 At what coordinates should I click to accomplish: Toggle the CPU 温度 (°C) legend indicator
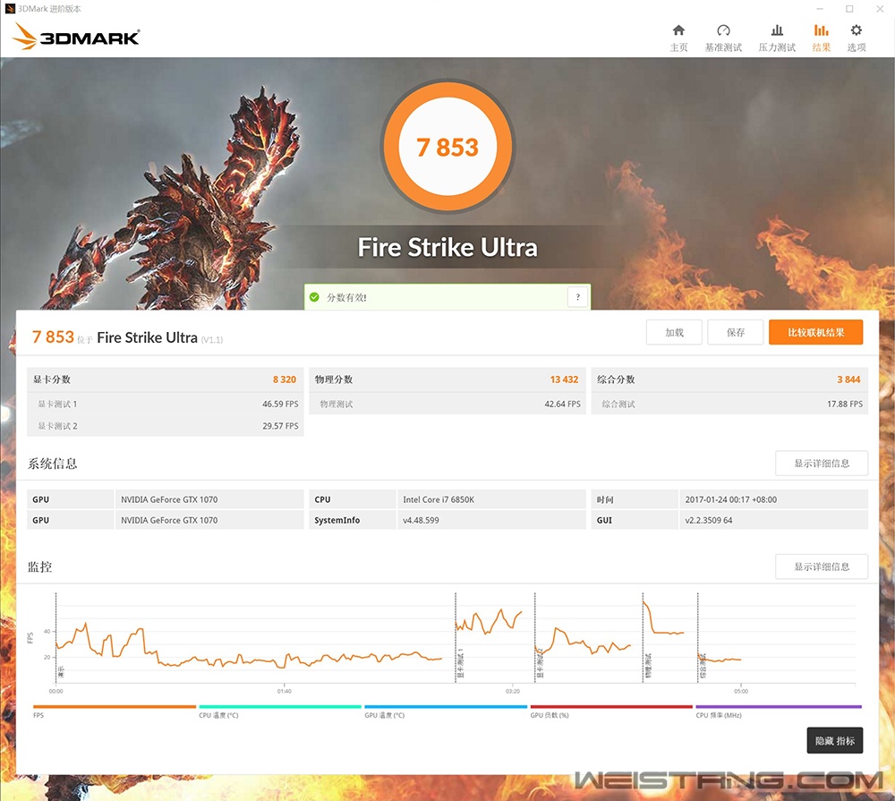point(279,711)
